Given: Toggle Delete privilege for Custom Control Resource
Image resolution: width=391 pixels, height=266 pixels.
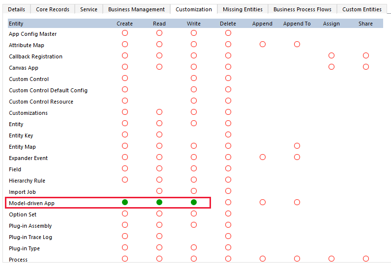Looking at the screenshot, I should coord(228,101).
